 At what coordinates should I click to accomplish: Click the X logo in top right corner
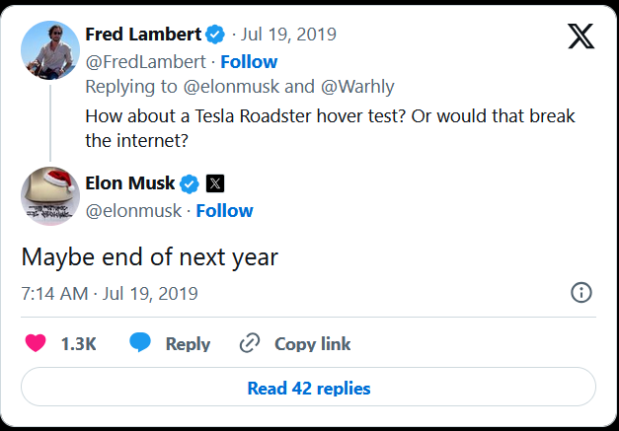[581, 36]
